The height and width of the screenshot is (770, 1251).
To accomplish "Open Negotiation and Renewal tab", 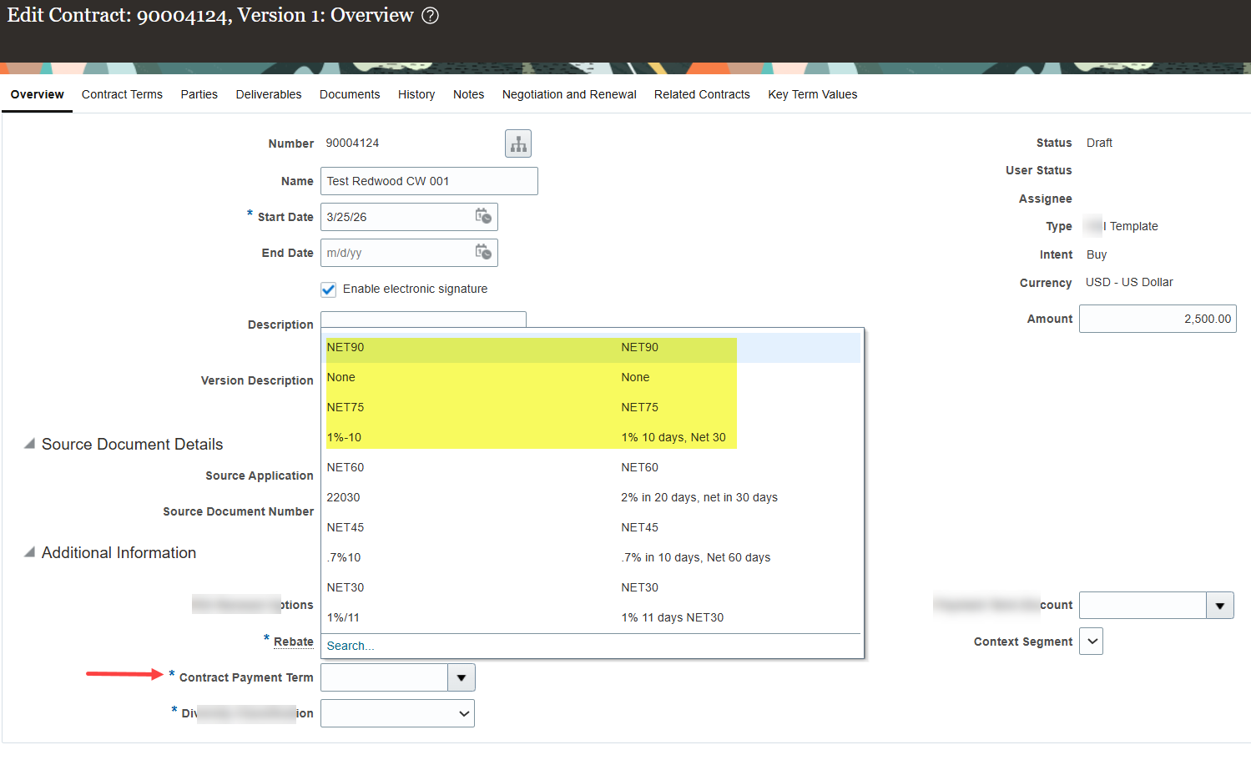I will (x=569, y=94).
